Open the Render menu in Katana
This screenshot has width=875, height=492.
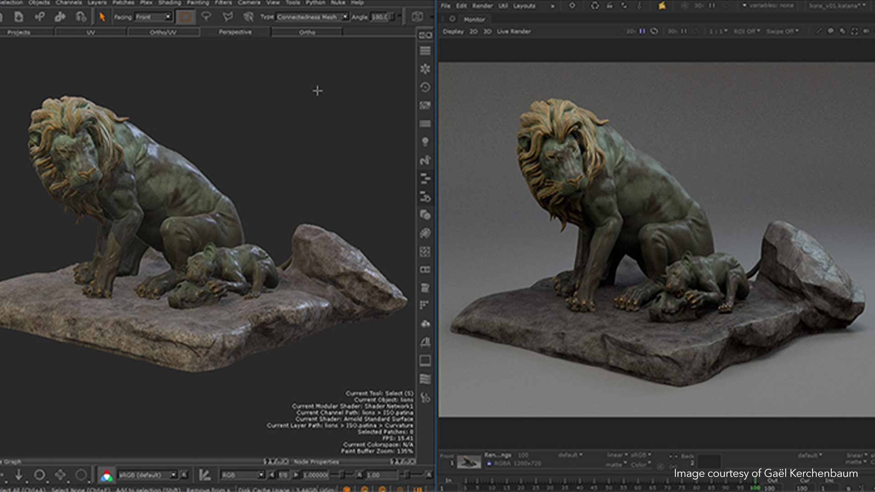point(482,6)
